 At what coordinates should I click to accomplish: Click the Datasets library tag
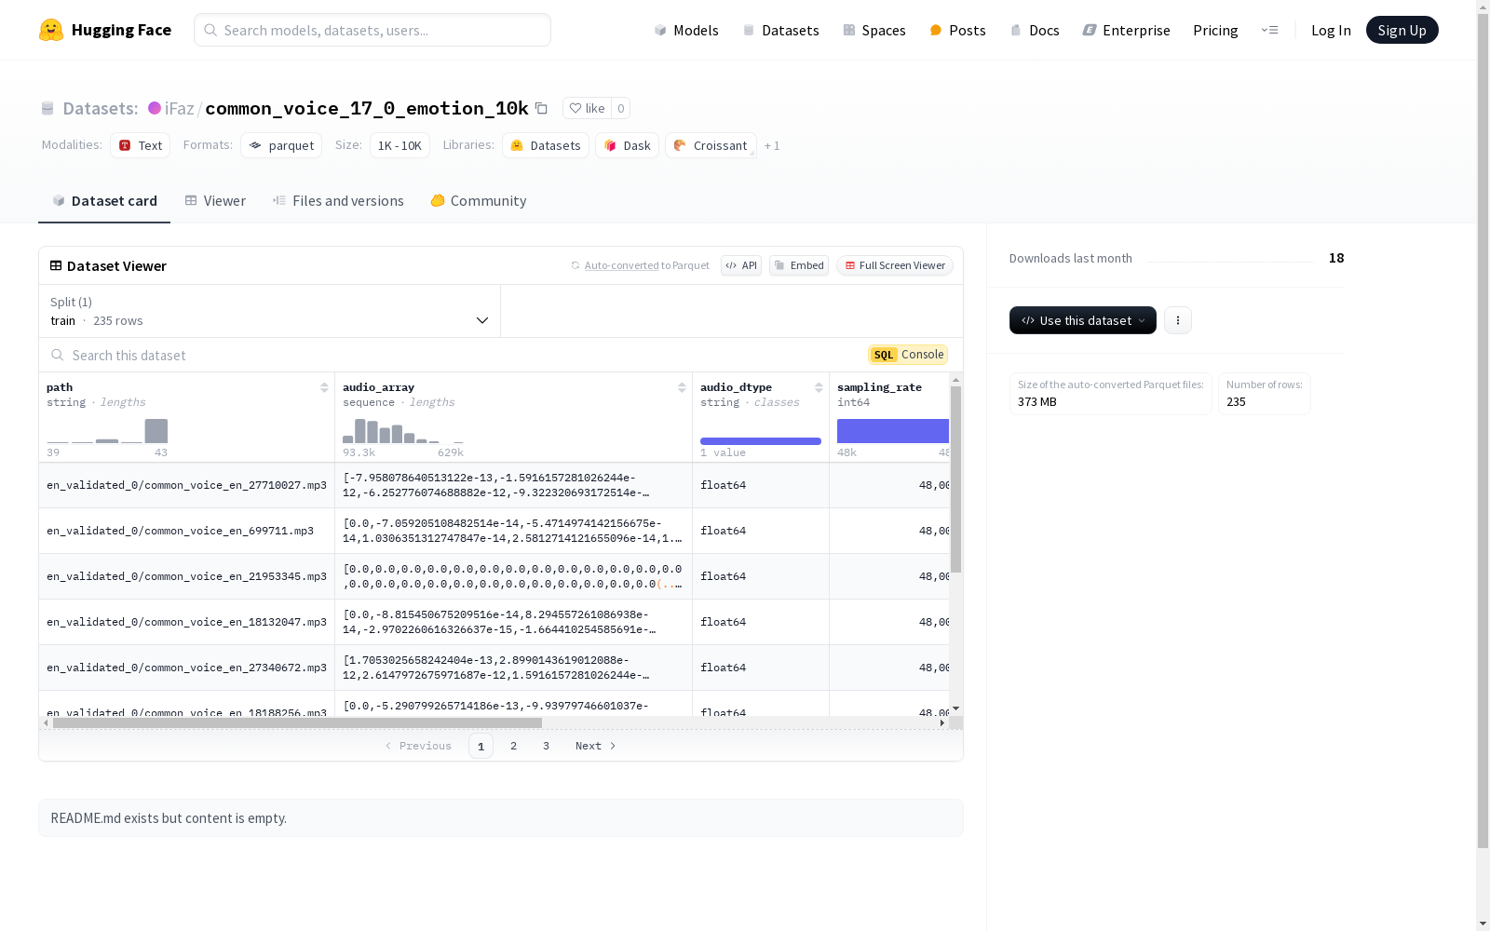[x=546, y=145]
